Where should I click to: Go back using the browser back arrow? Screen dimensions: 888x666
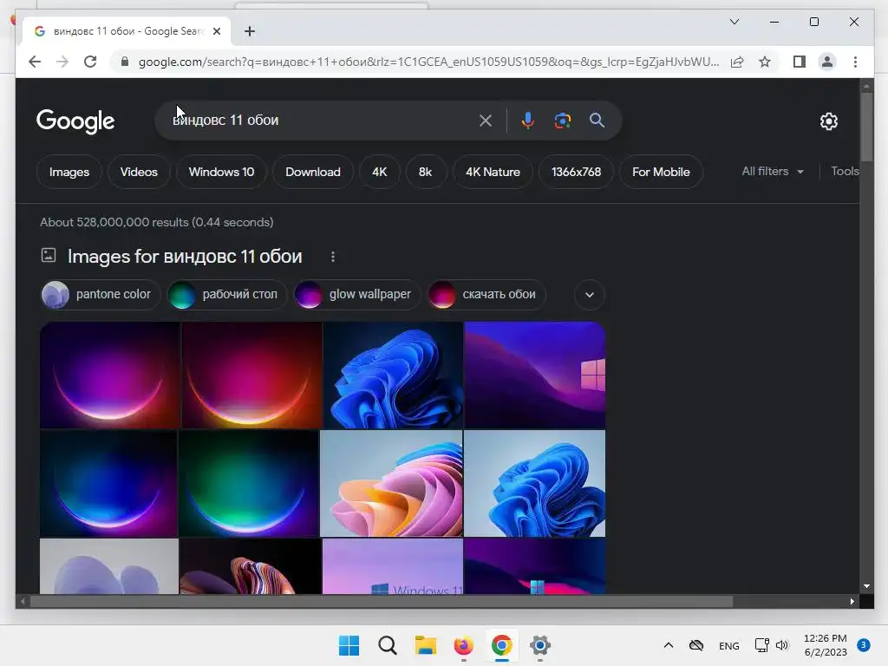coord(35,62)
